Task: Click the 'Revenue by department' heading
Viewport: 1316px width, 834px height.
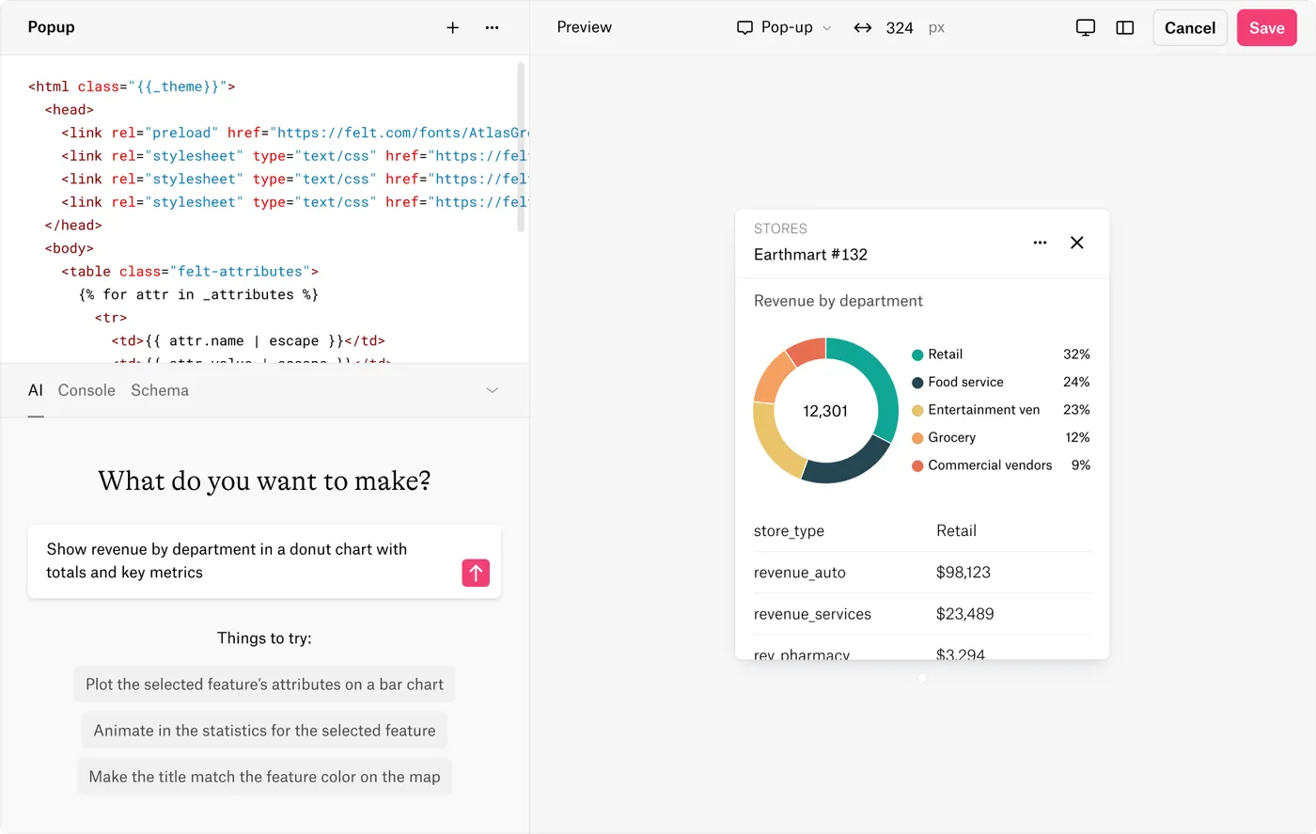Action: [838, 301]
